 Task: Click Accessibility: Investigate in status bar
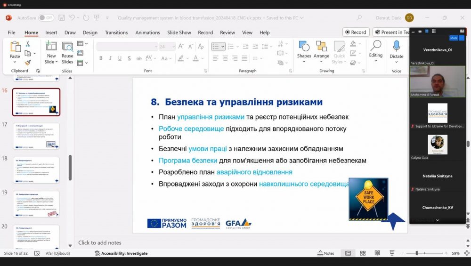pyautogui.click(x=121, y=253)
